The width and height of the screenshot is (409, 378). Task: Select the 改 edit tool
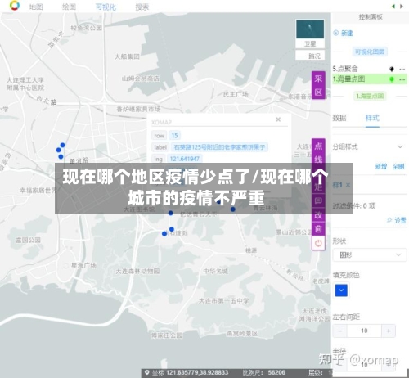pyautogui.click(x=318, y=215)
